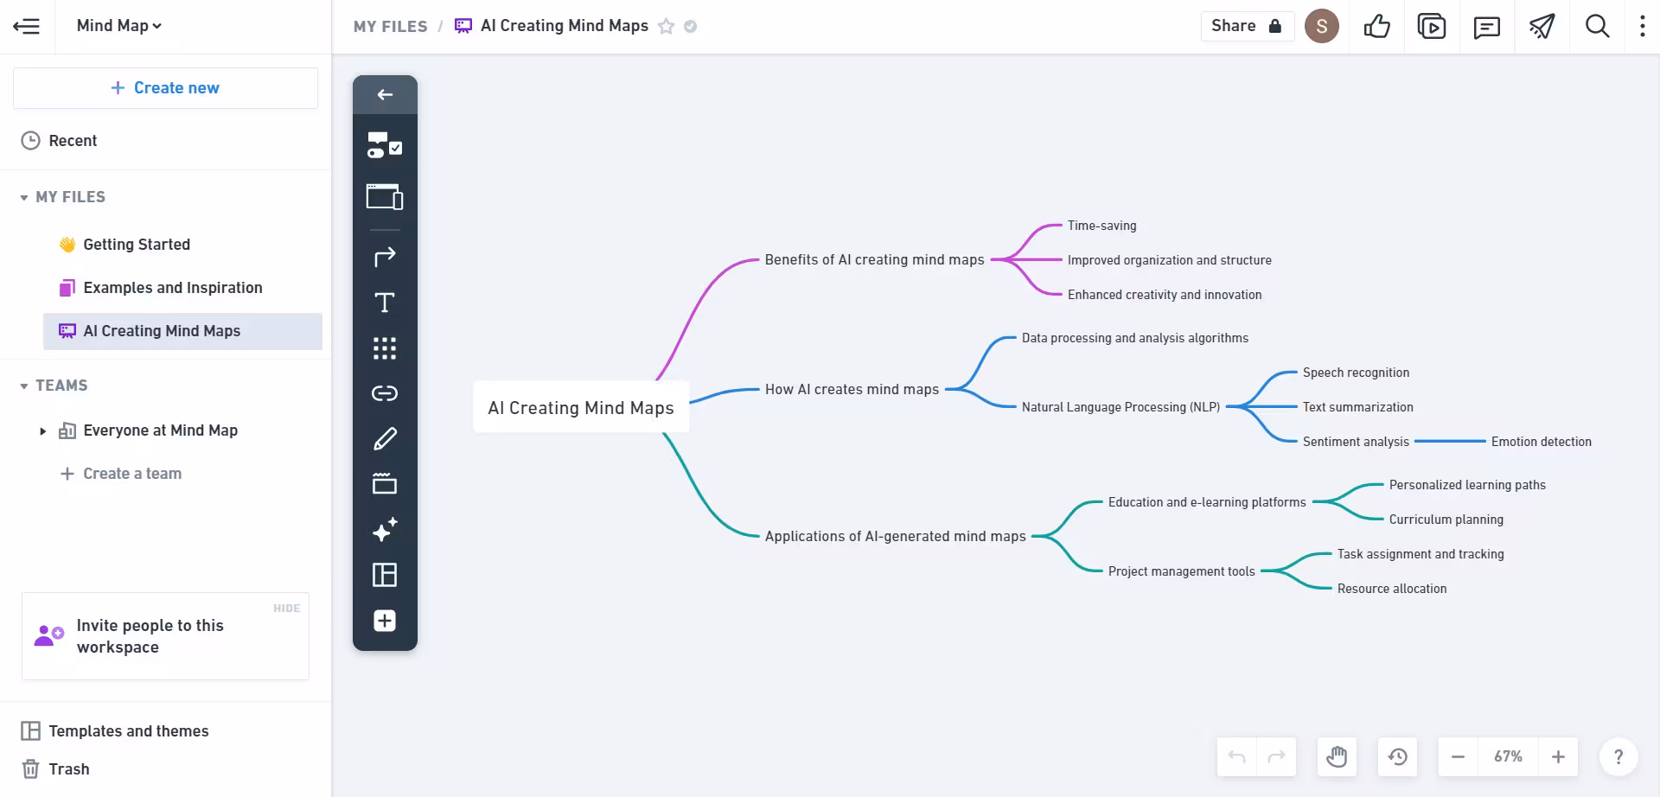Zoom in with the plus button
This screenshot has height=797, width=1660.
[x=1558, y=757]
